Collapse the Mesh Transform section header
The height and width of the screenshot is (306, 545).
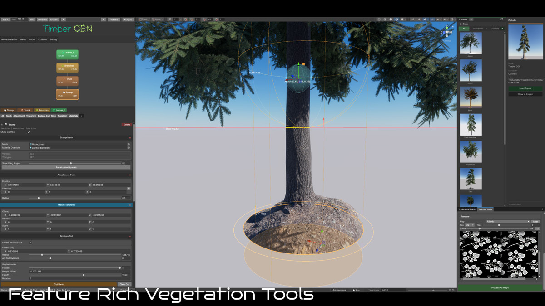tap(66, 205)
